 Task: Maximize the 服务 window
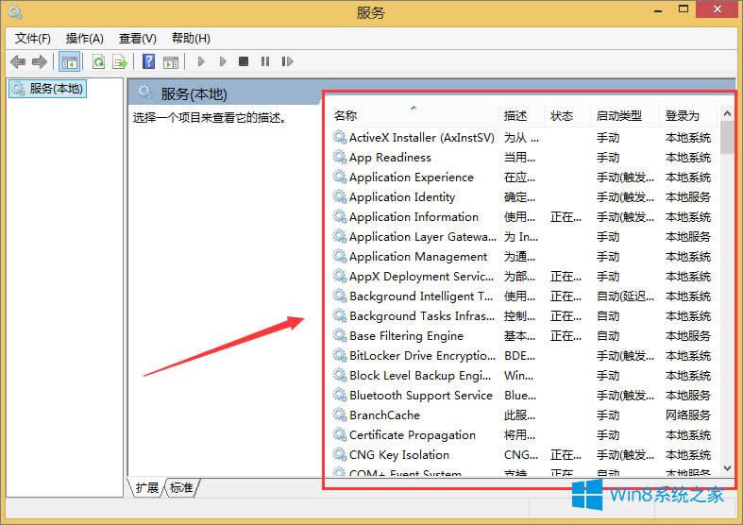click(684, 9)
